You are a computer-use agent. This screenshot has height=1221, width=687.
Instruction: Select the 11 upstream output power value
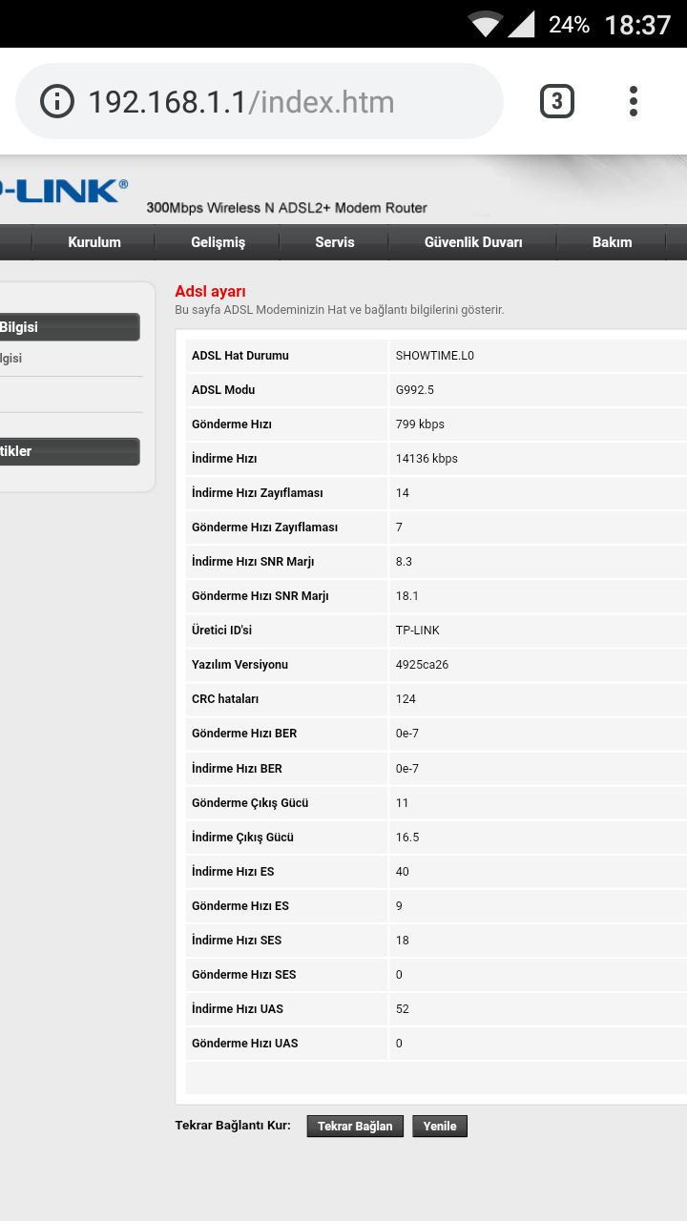(402, 803)
